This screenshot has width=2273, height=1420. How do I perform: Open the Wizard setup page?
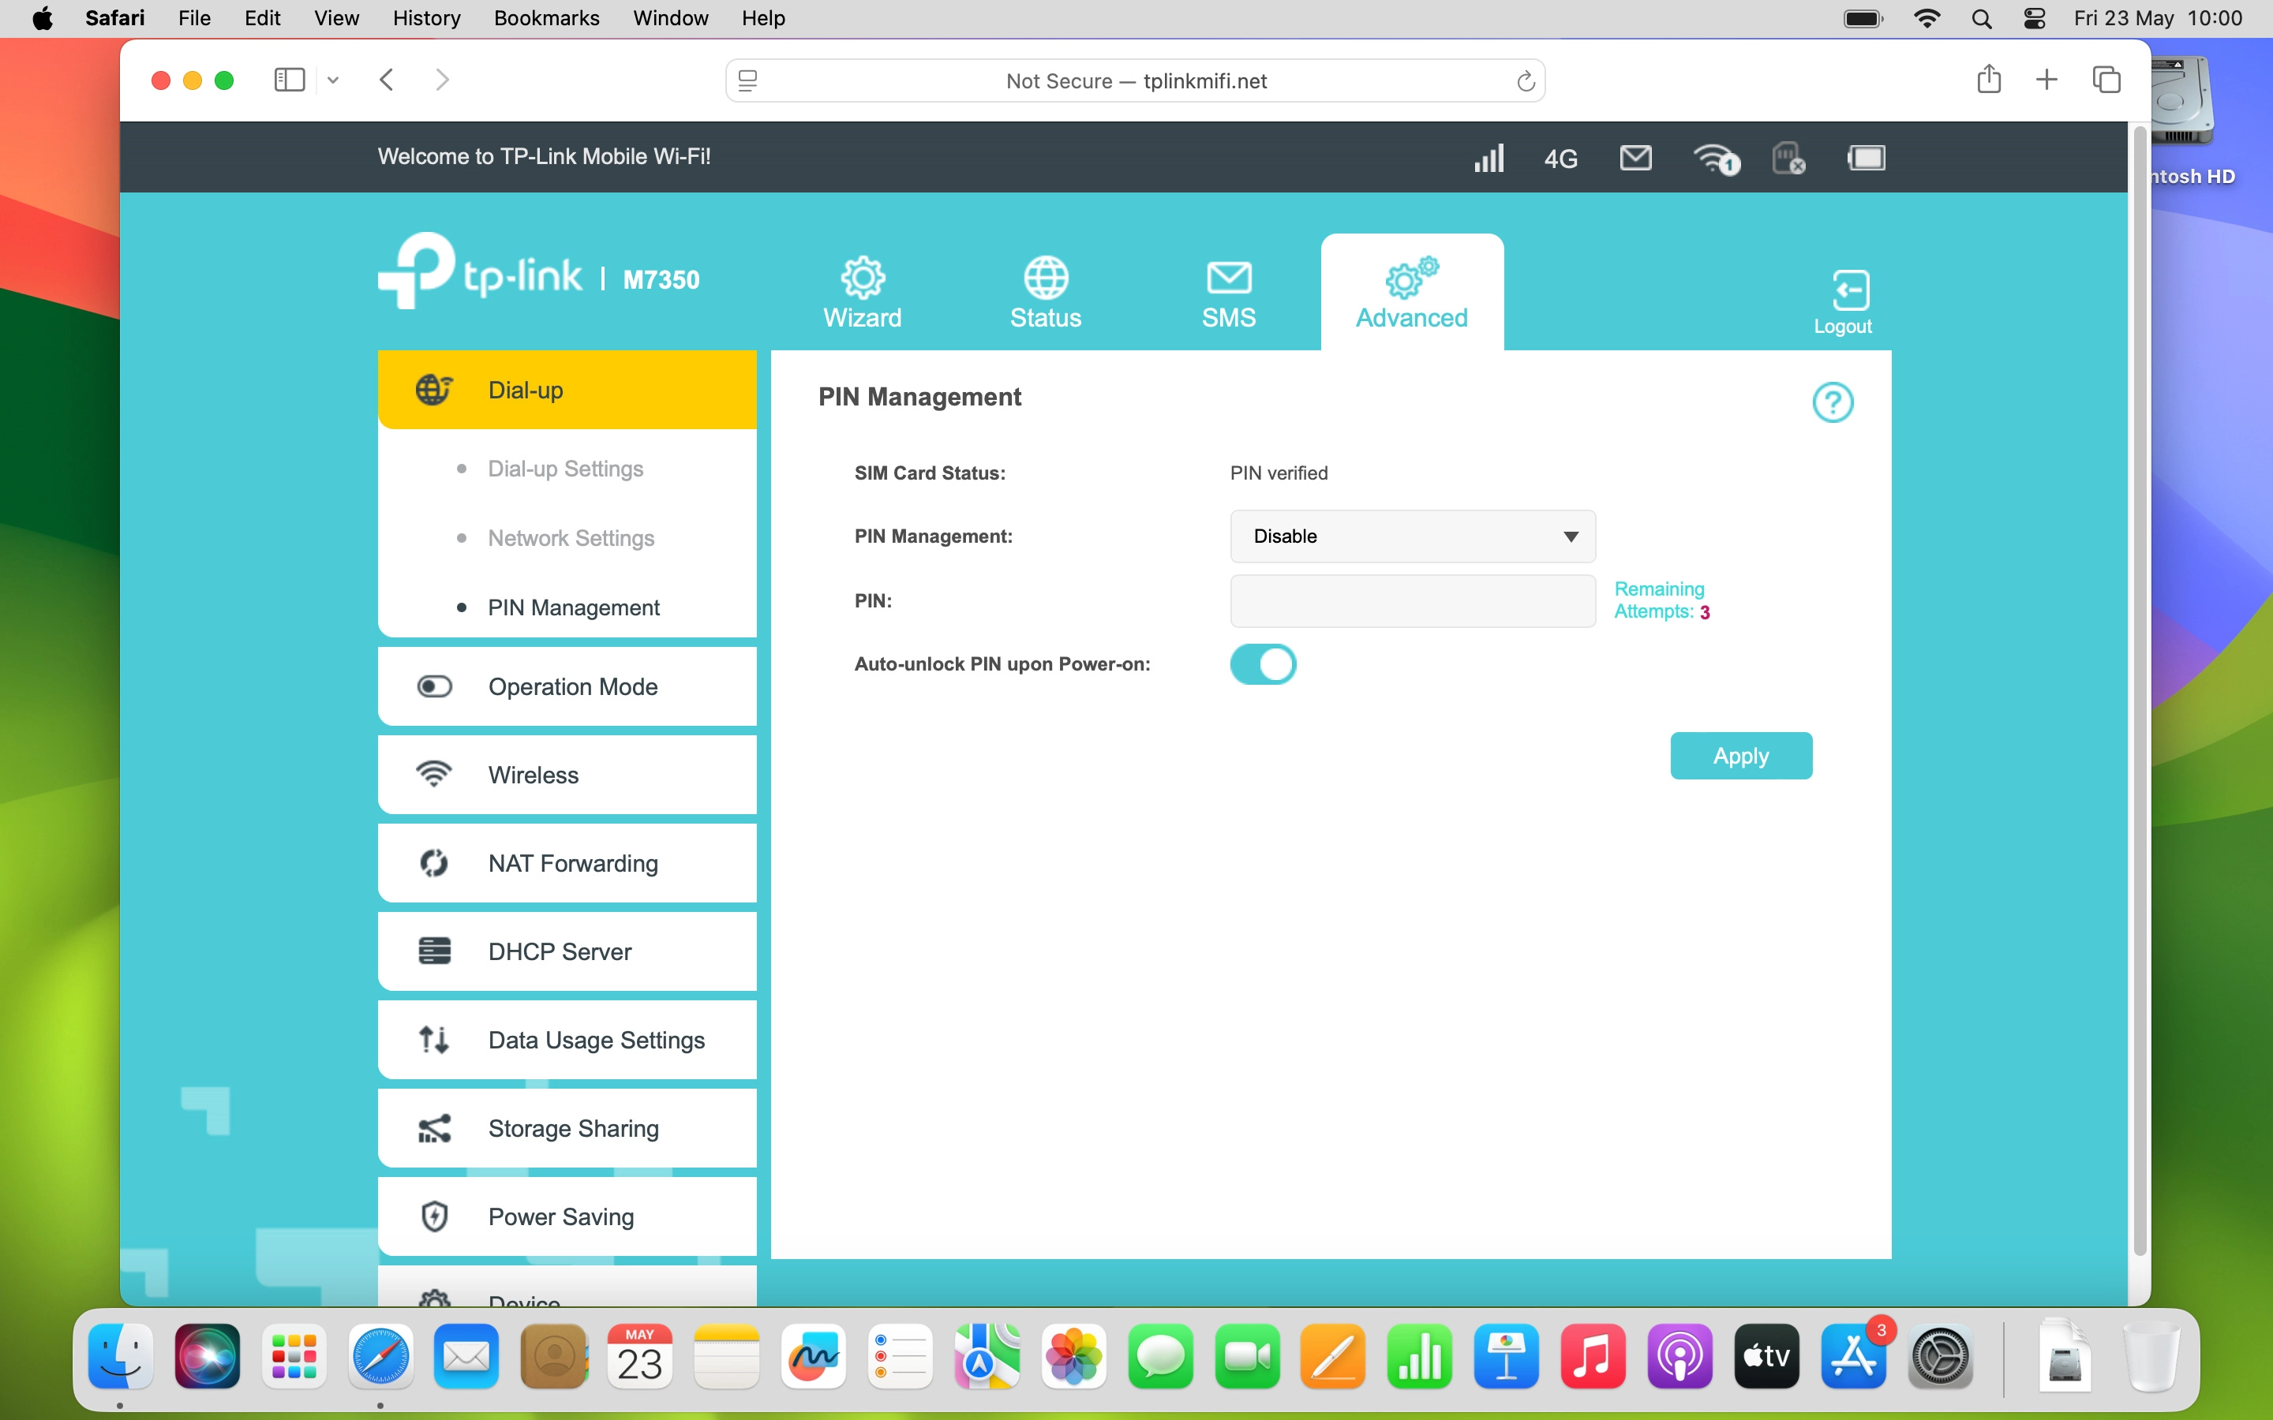861,293
